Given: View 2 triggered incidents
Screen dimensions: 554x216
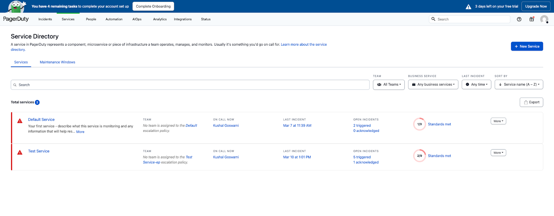Looking at the screenshot, I should tap(362, 126).
